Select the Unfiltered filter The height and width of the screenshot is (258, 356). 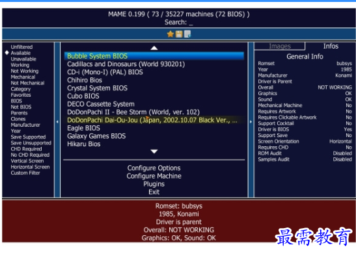21,47
